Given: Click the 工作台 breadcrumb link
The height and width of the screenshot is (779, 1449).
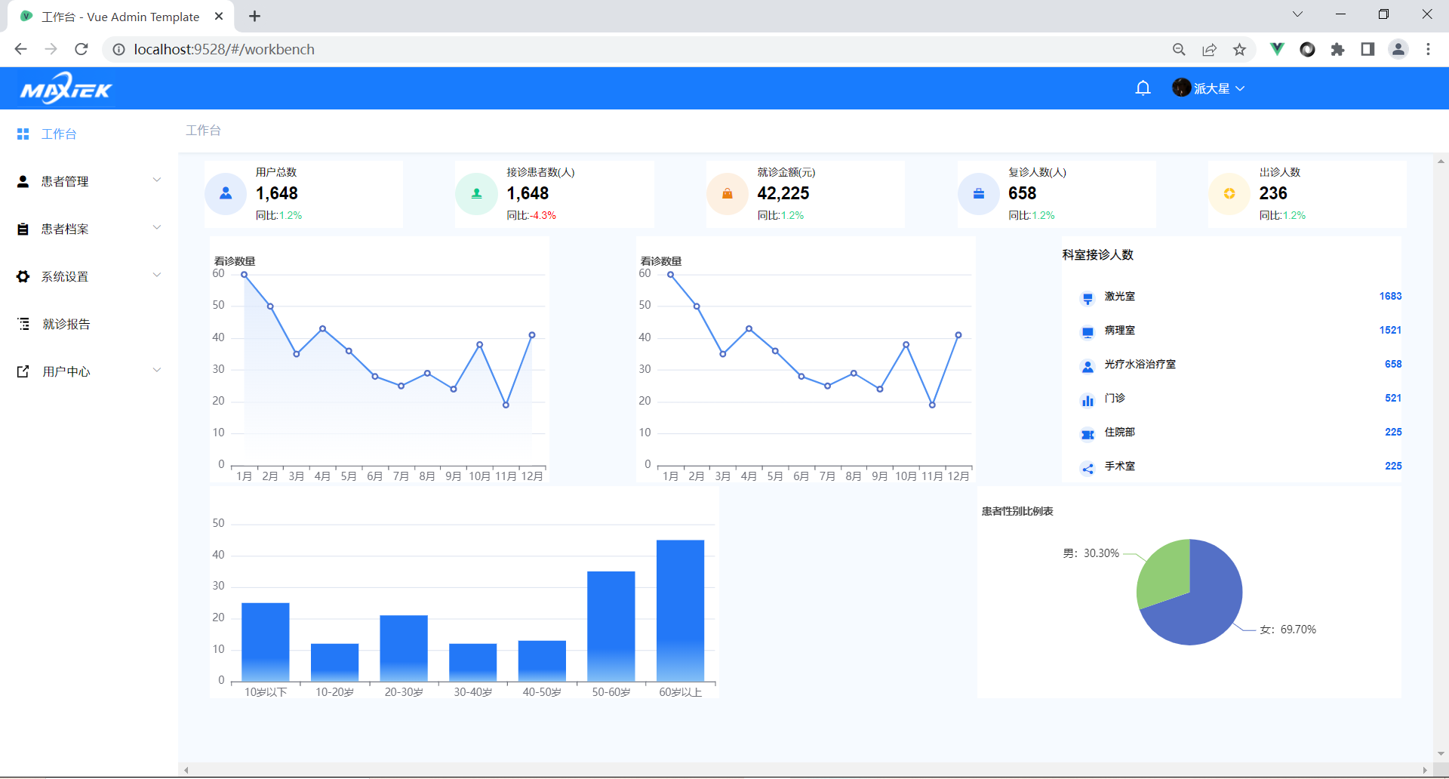Looking at the screenshot, I should (x=203, y=131).
